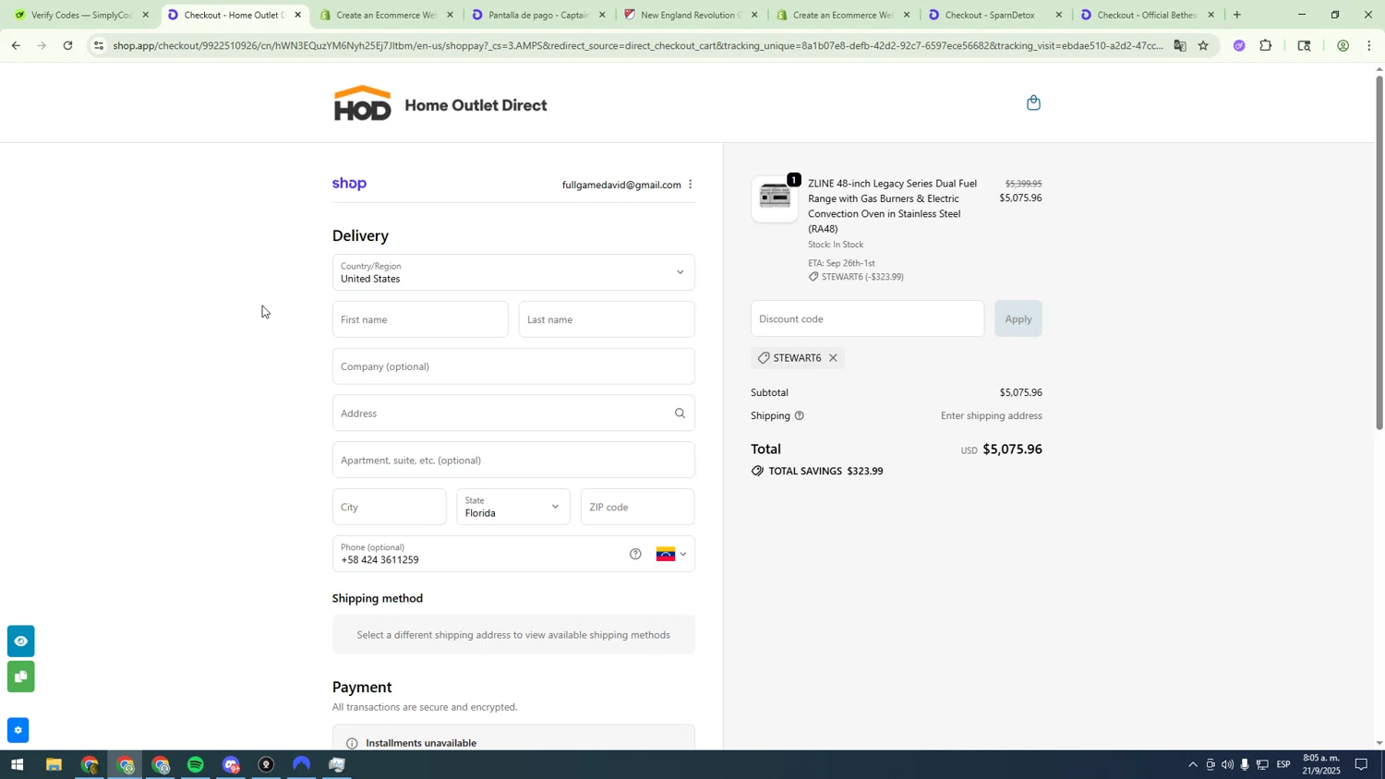Remove the STEWART6 discount code

[833, 358]
